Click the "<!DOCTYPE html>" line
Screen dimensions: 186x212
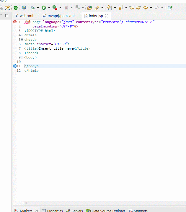[40, 31]
